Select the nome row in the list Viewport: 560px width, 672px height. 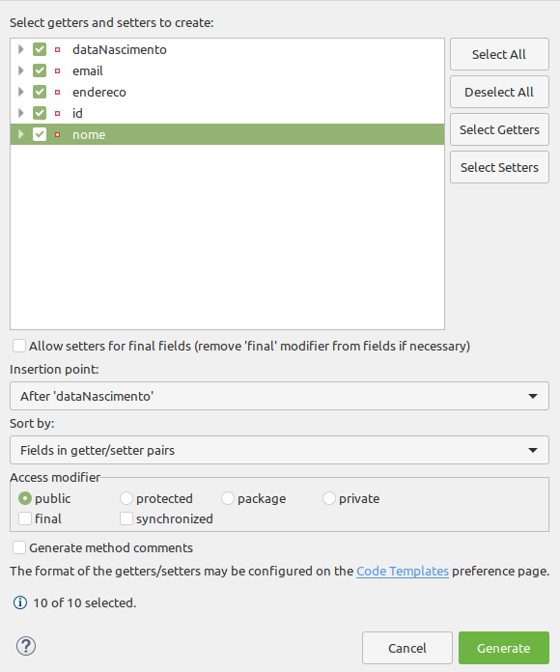pos(227,134)
